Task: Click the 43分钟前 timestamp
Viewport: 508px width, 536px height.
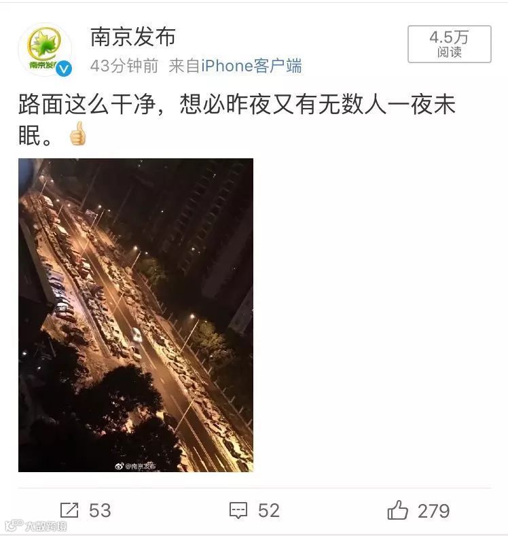Action: click(x=124, y=66)
